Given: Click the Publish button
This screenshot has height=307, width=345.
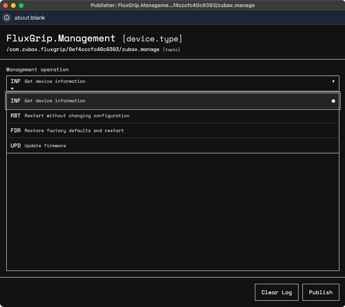Looking at the screenshot, I should pyautogui.click(x=320, y=292).
